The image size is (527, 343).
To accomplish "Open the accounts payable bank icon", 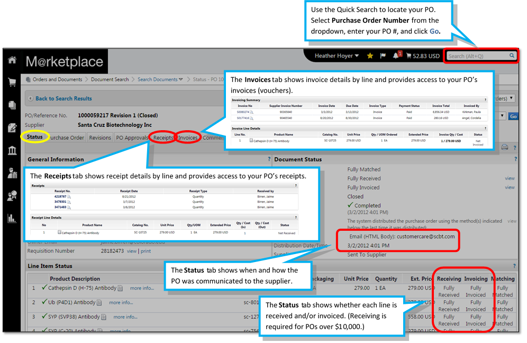I will pyautogui.click(x=12, y=150).
